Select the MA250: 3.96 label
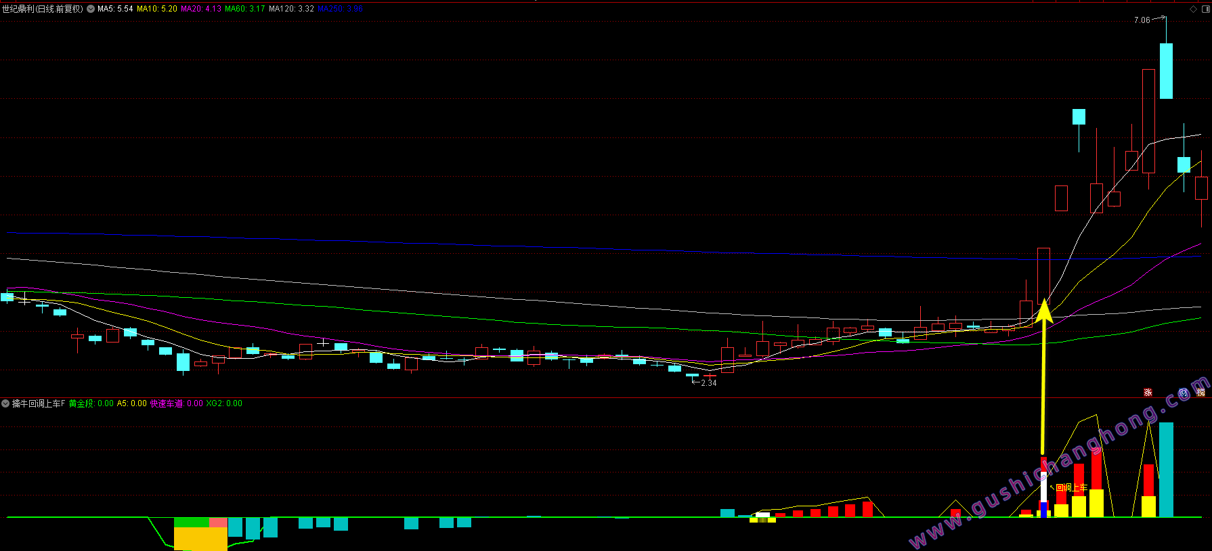Image resolution: width=1212 pixels, height=551 pixels. click(x=340, y=9)
